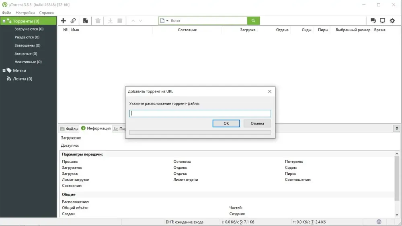Open the search provider dropdown next to Rutor
The height and width of the screenshot is (226, 402).
[167, 21]
